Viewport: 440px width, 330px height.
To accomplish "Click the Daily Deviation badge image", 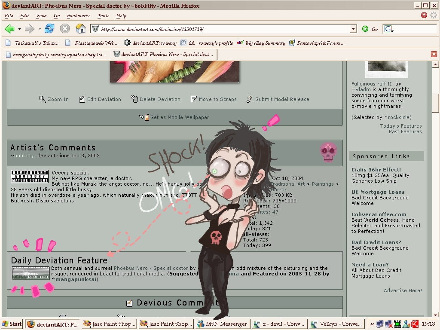I will (x=31, y=273).
